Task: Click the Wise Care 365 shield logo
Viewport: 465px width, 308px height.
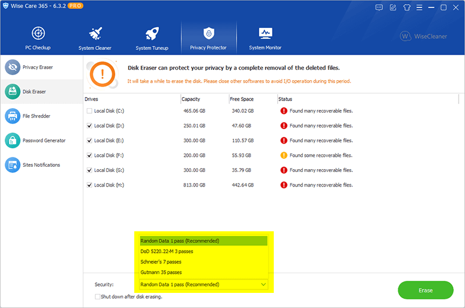Action: (6, 6)
